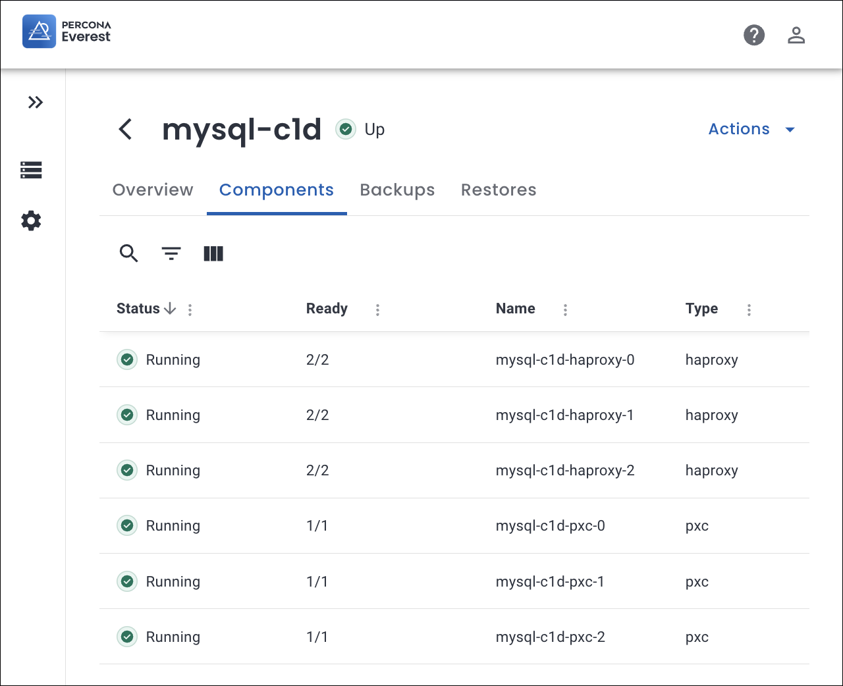Switch to the Restores tab
Viewport: 843px width, 686px height.
point(499,190)
